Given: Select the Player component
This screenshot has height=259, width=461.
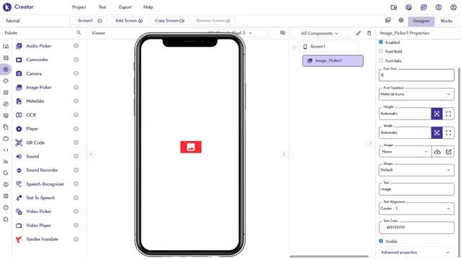Looking at the screenshot, I should (32, 129).
